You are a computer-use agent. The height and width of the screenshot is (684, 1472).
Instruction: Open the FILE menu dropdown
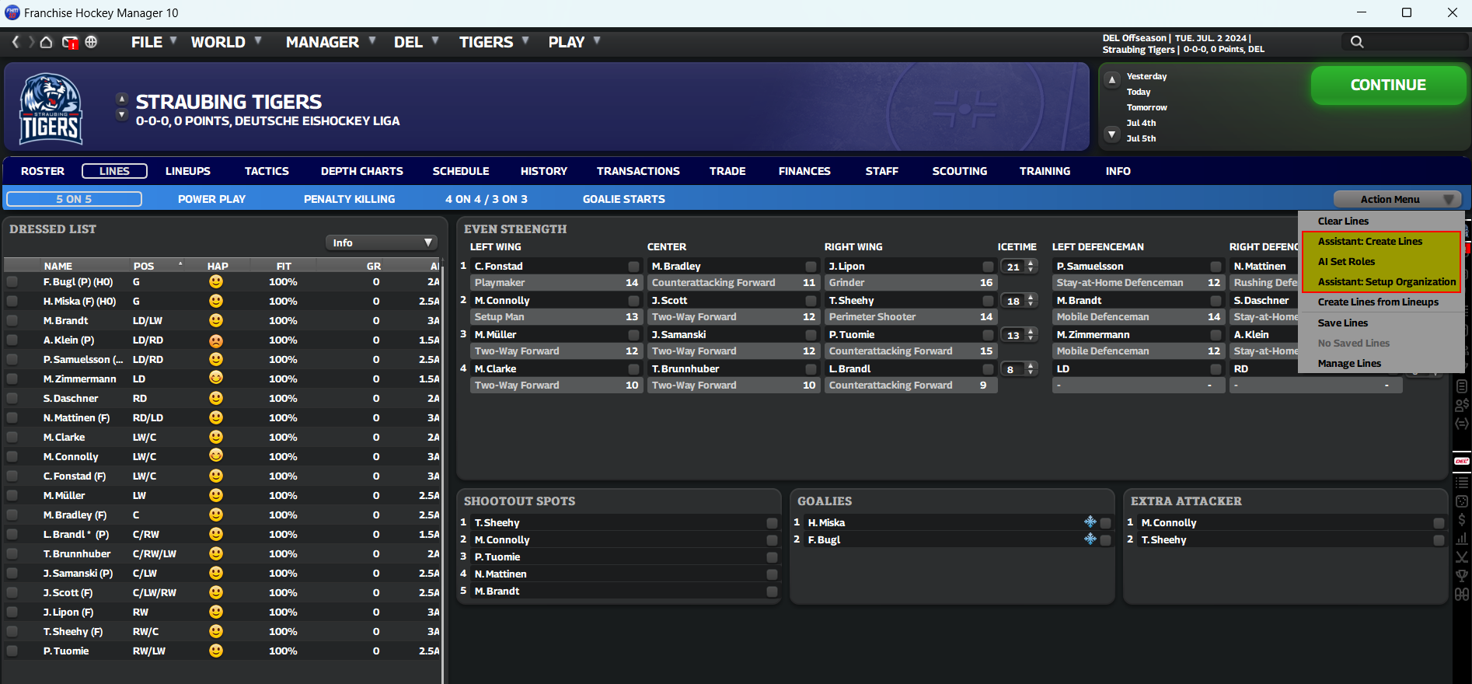tap(154, 42)
